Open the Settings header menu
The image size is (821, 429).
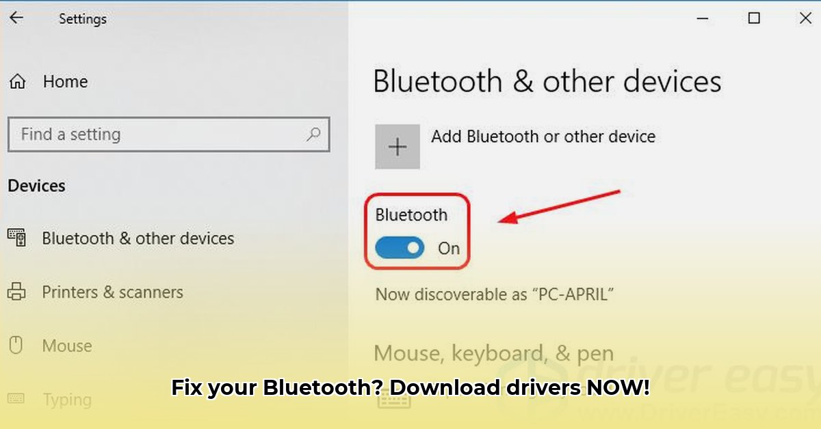pos(82,18)
